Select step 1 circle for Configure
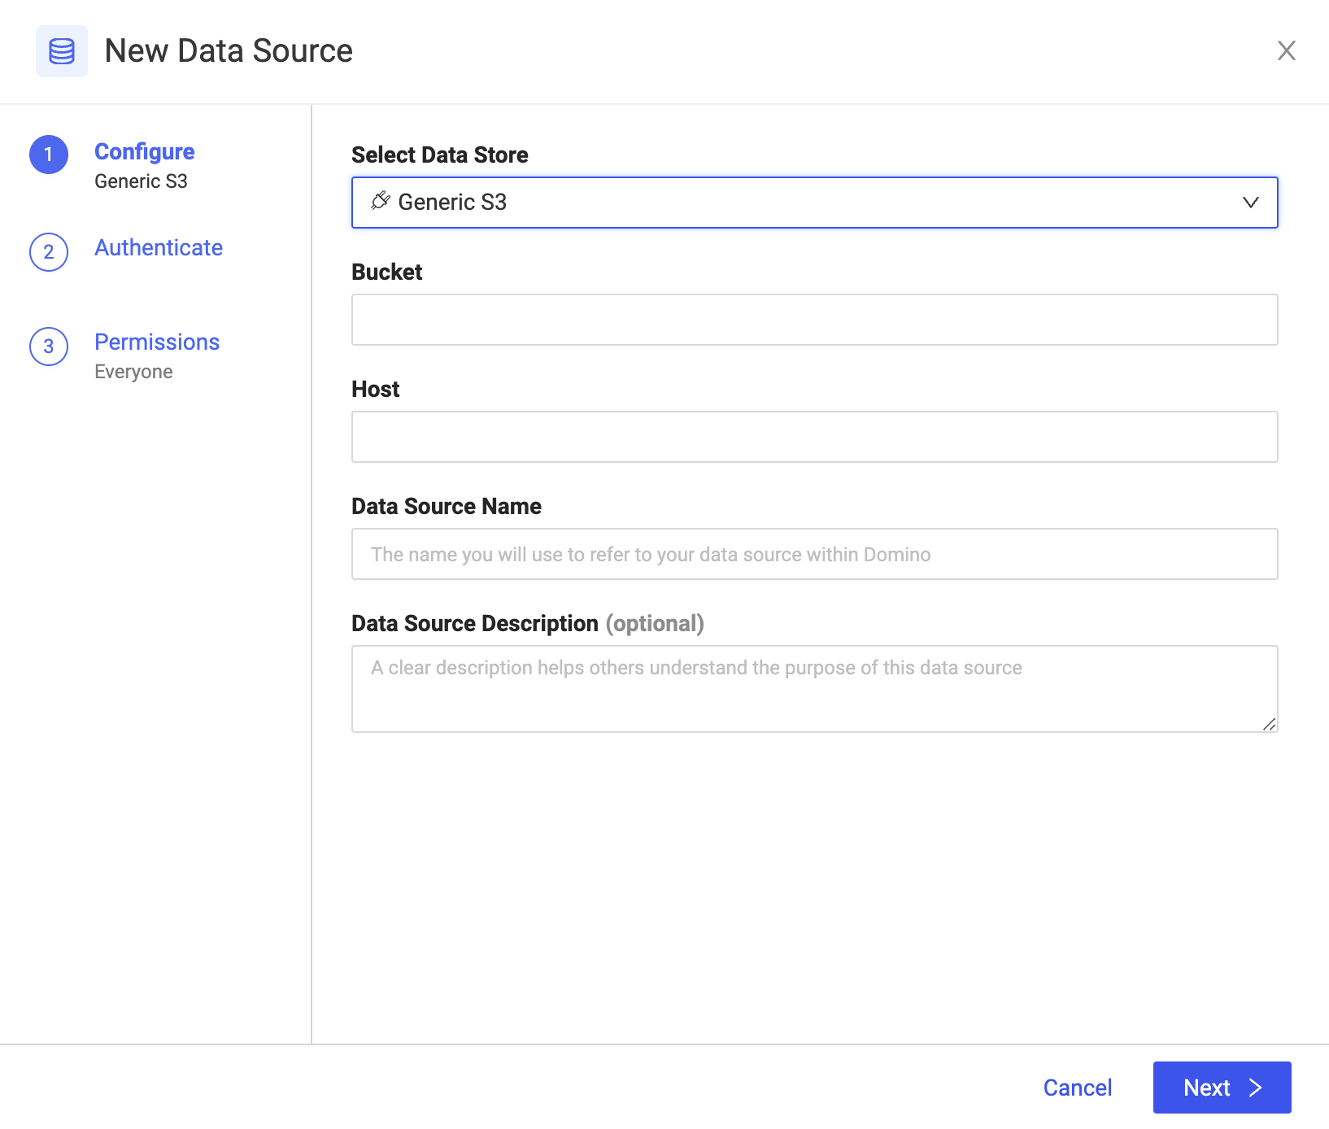Image resolution: width=1329 pixels, height=1129 pixels. [x=49, y=155]
